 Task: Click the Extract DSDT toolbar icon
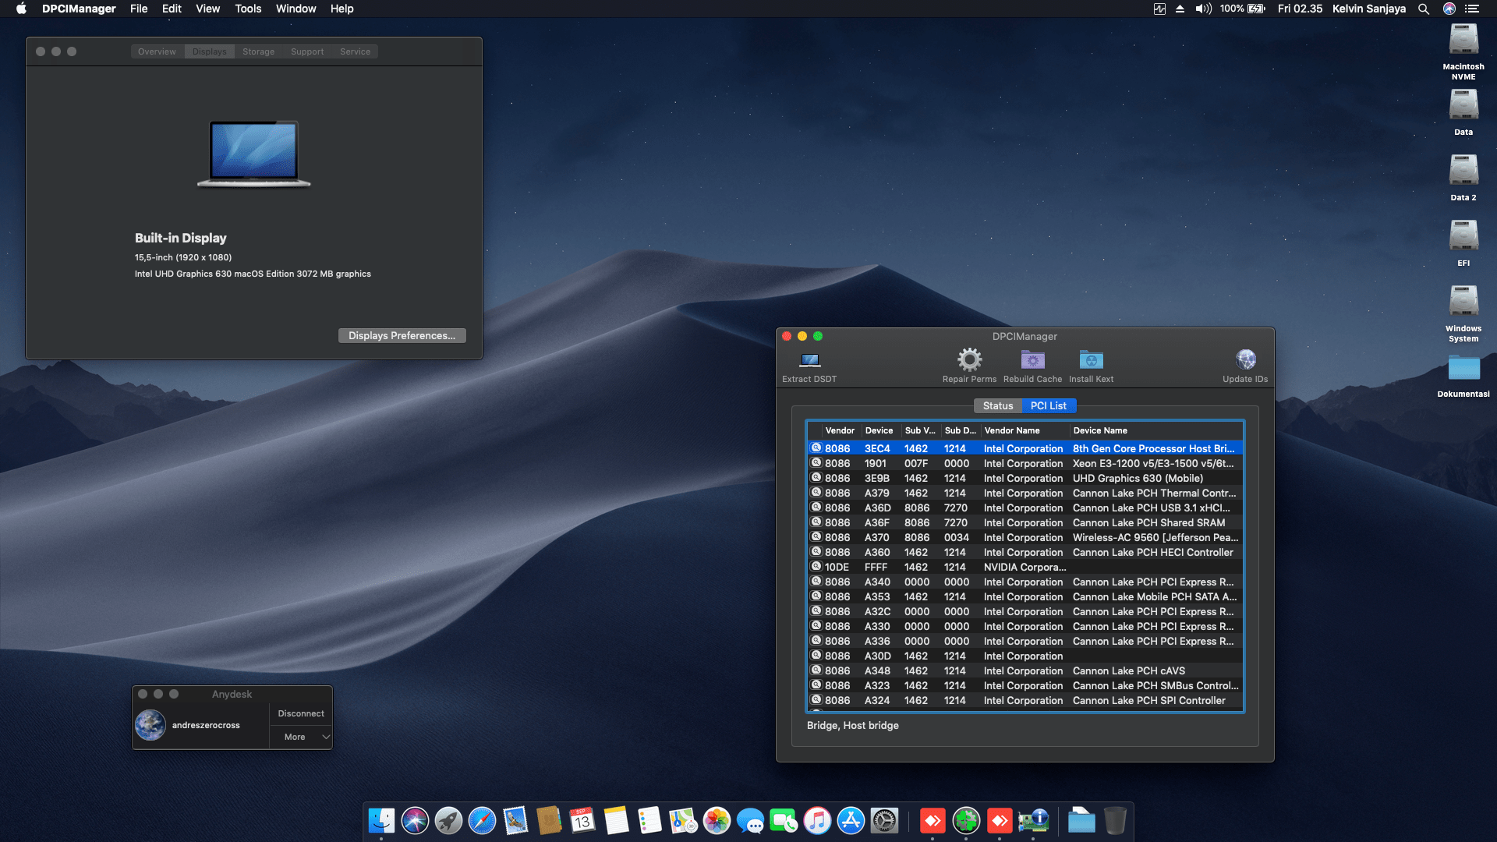(809, 361)
